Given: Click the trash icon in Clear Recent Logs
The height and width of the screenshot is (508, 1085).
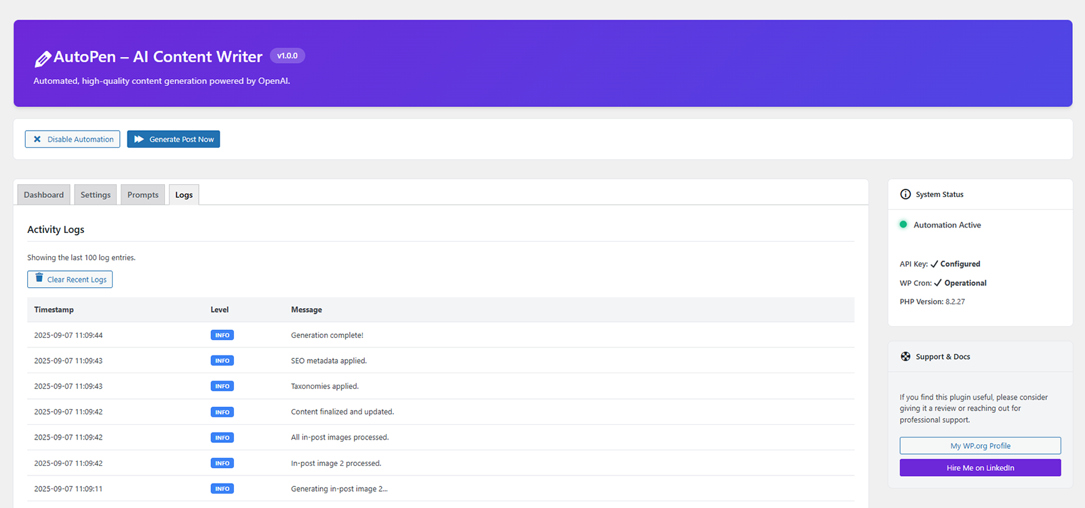Looking at the screenshot, I should (x=39, y=278).
